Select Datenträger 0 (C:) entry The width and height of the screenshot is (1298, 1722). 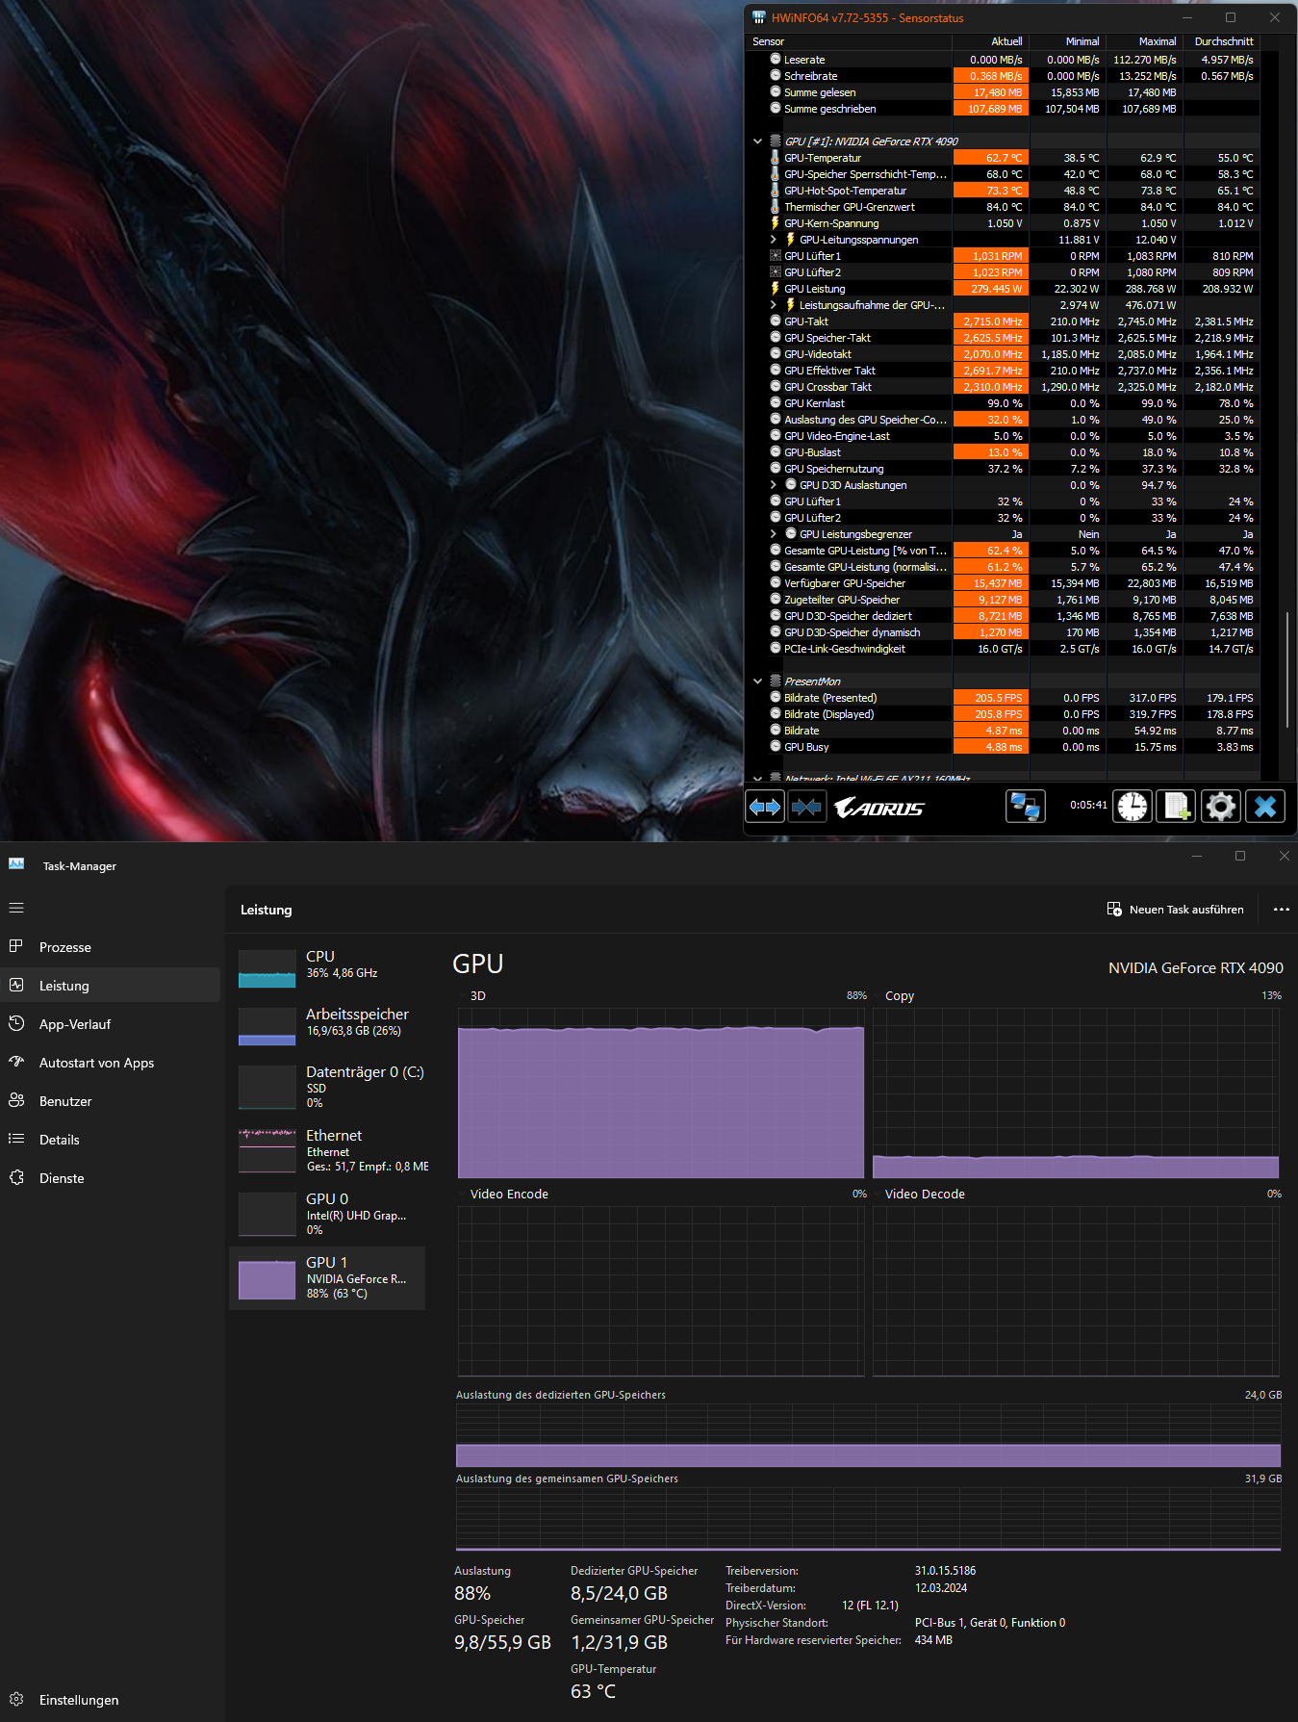coord(327,1086)
